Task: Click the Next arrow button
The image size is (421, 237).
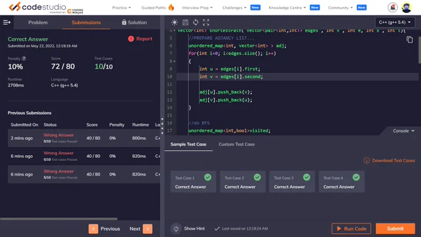Action: point(148,229)
